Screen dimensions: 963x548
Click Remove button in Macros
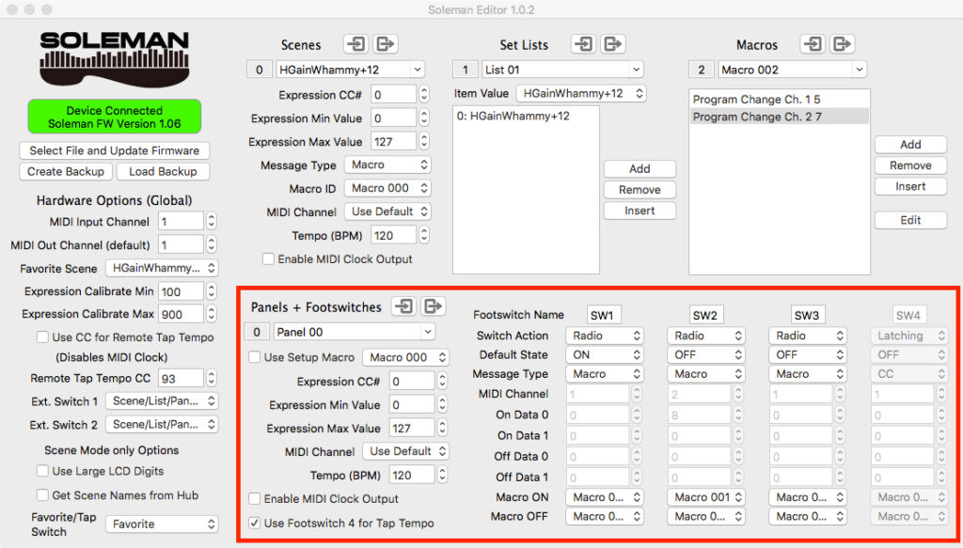(910, 165)
